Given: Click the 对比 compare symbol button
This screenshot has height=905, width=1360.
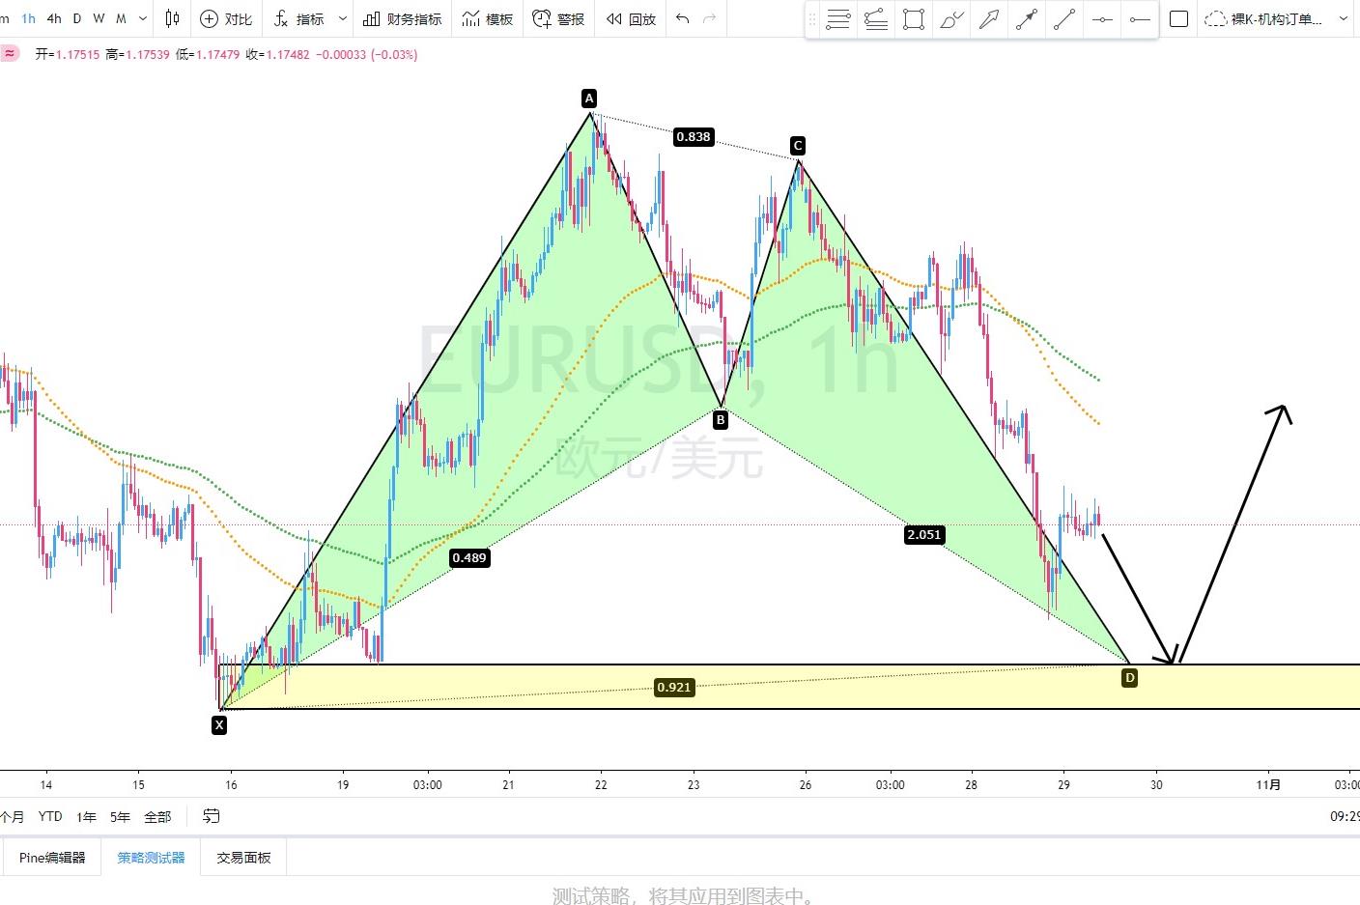Looking at the screenshot, I should click(x=226, y=18).
